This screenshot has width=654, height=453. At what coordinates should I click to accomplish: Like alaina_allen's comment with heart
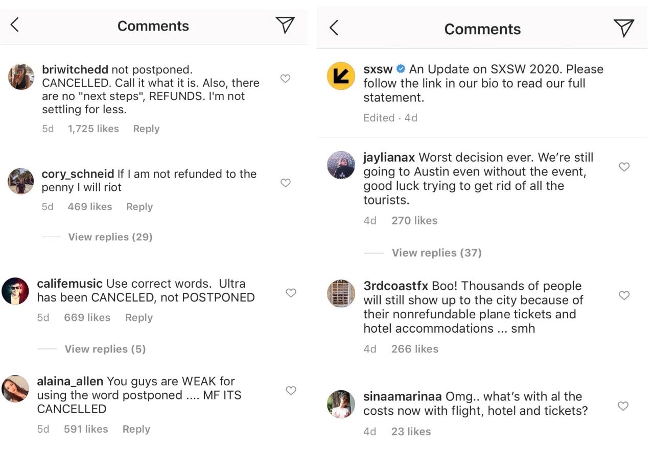291,390
